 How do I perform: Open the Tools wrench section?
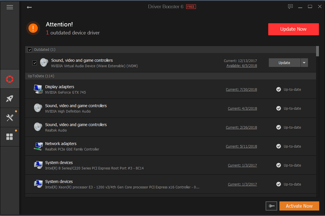tap(10, 118)
